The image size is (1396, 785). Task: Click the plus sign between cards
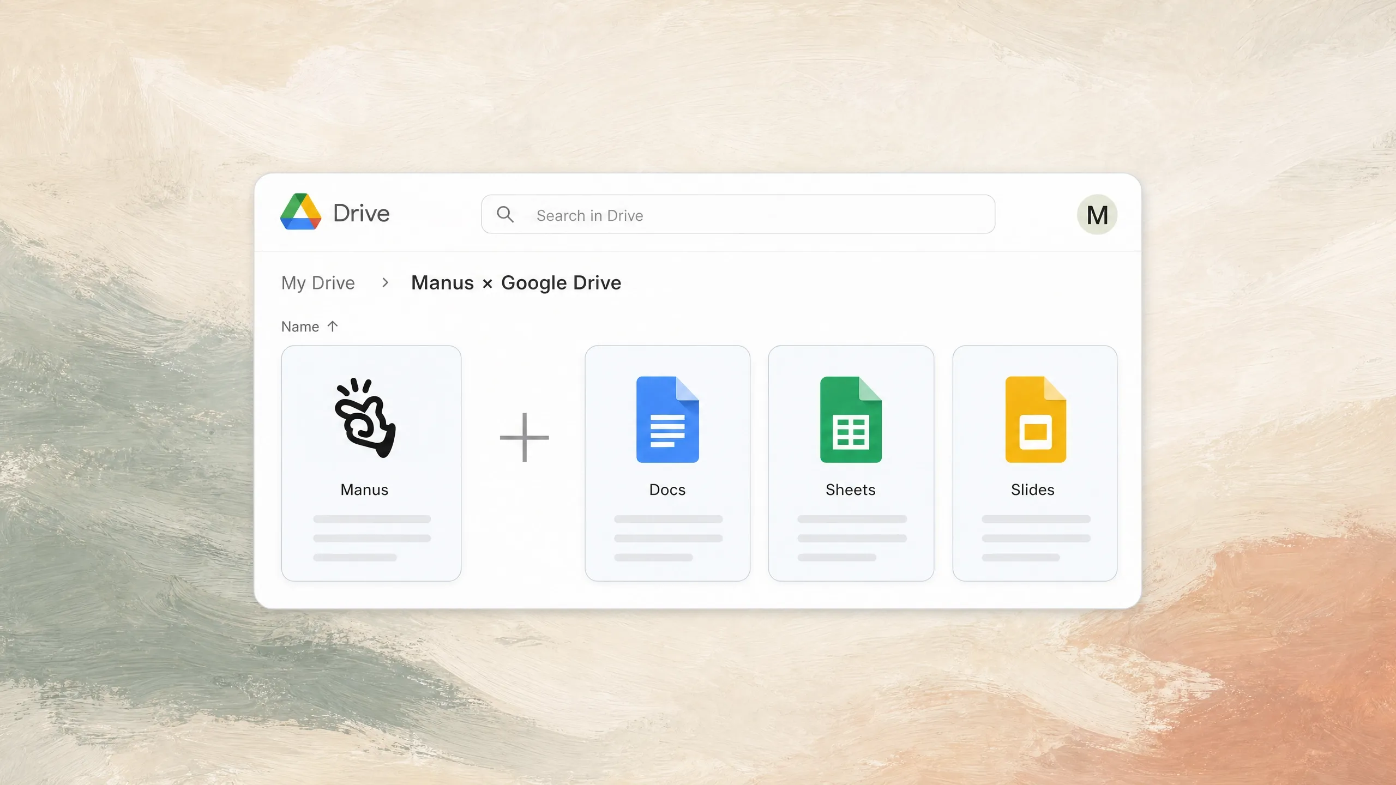coord(524,437)
